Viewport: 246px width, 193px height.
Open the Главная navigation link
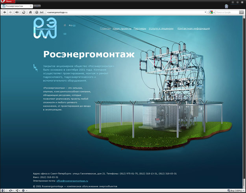(105, 29)
